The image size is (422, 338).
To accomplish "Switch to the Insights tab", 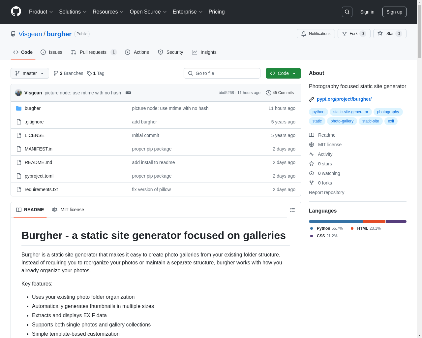I will point(204,52).
